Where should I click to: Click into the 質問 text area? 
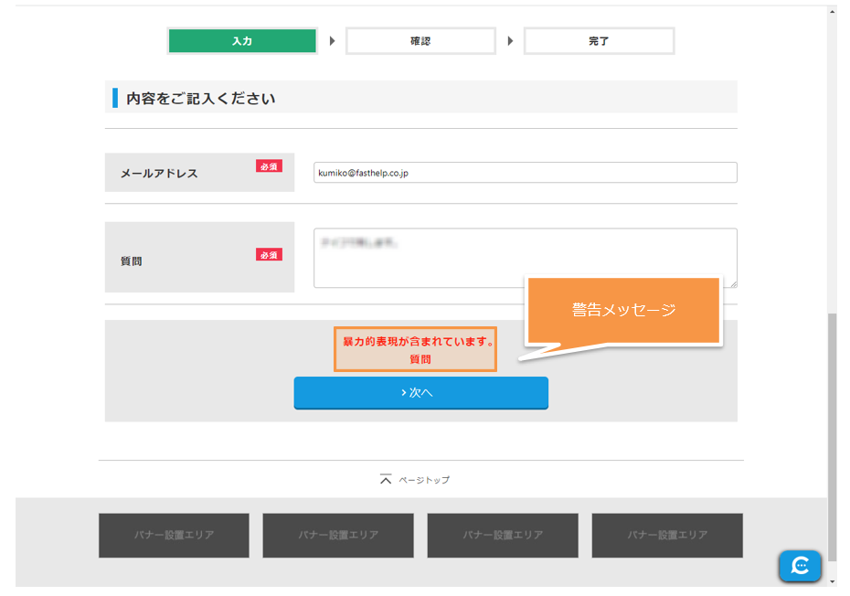[x=525, y=258]
